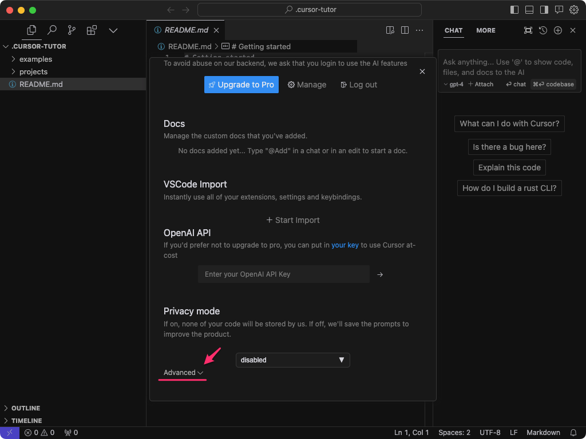The image size is (586, 439).
Task: Click the UTF-8 encoding status
Action: click(x=490, y=433)
